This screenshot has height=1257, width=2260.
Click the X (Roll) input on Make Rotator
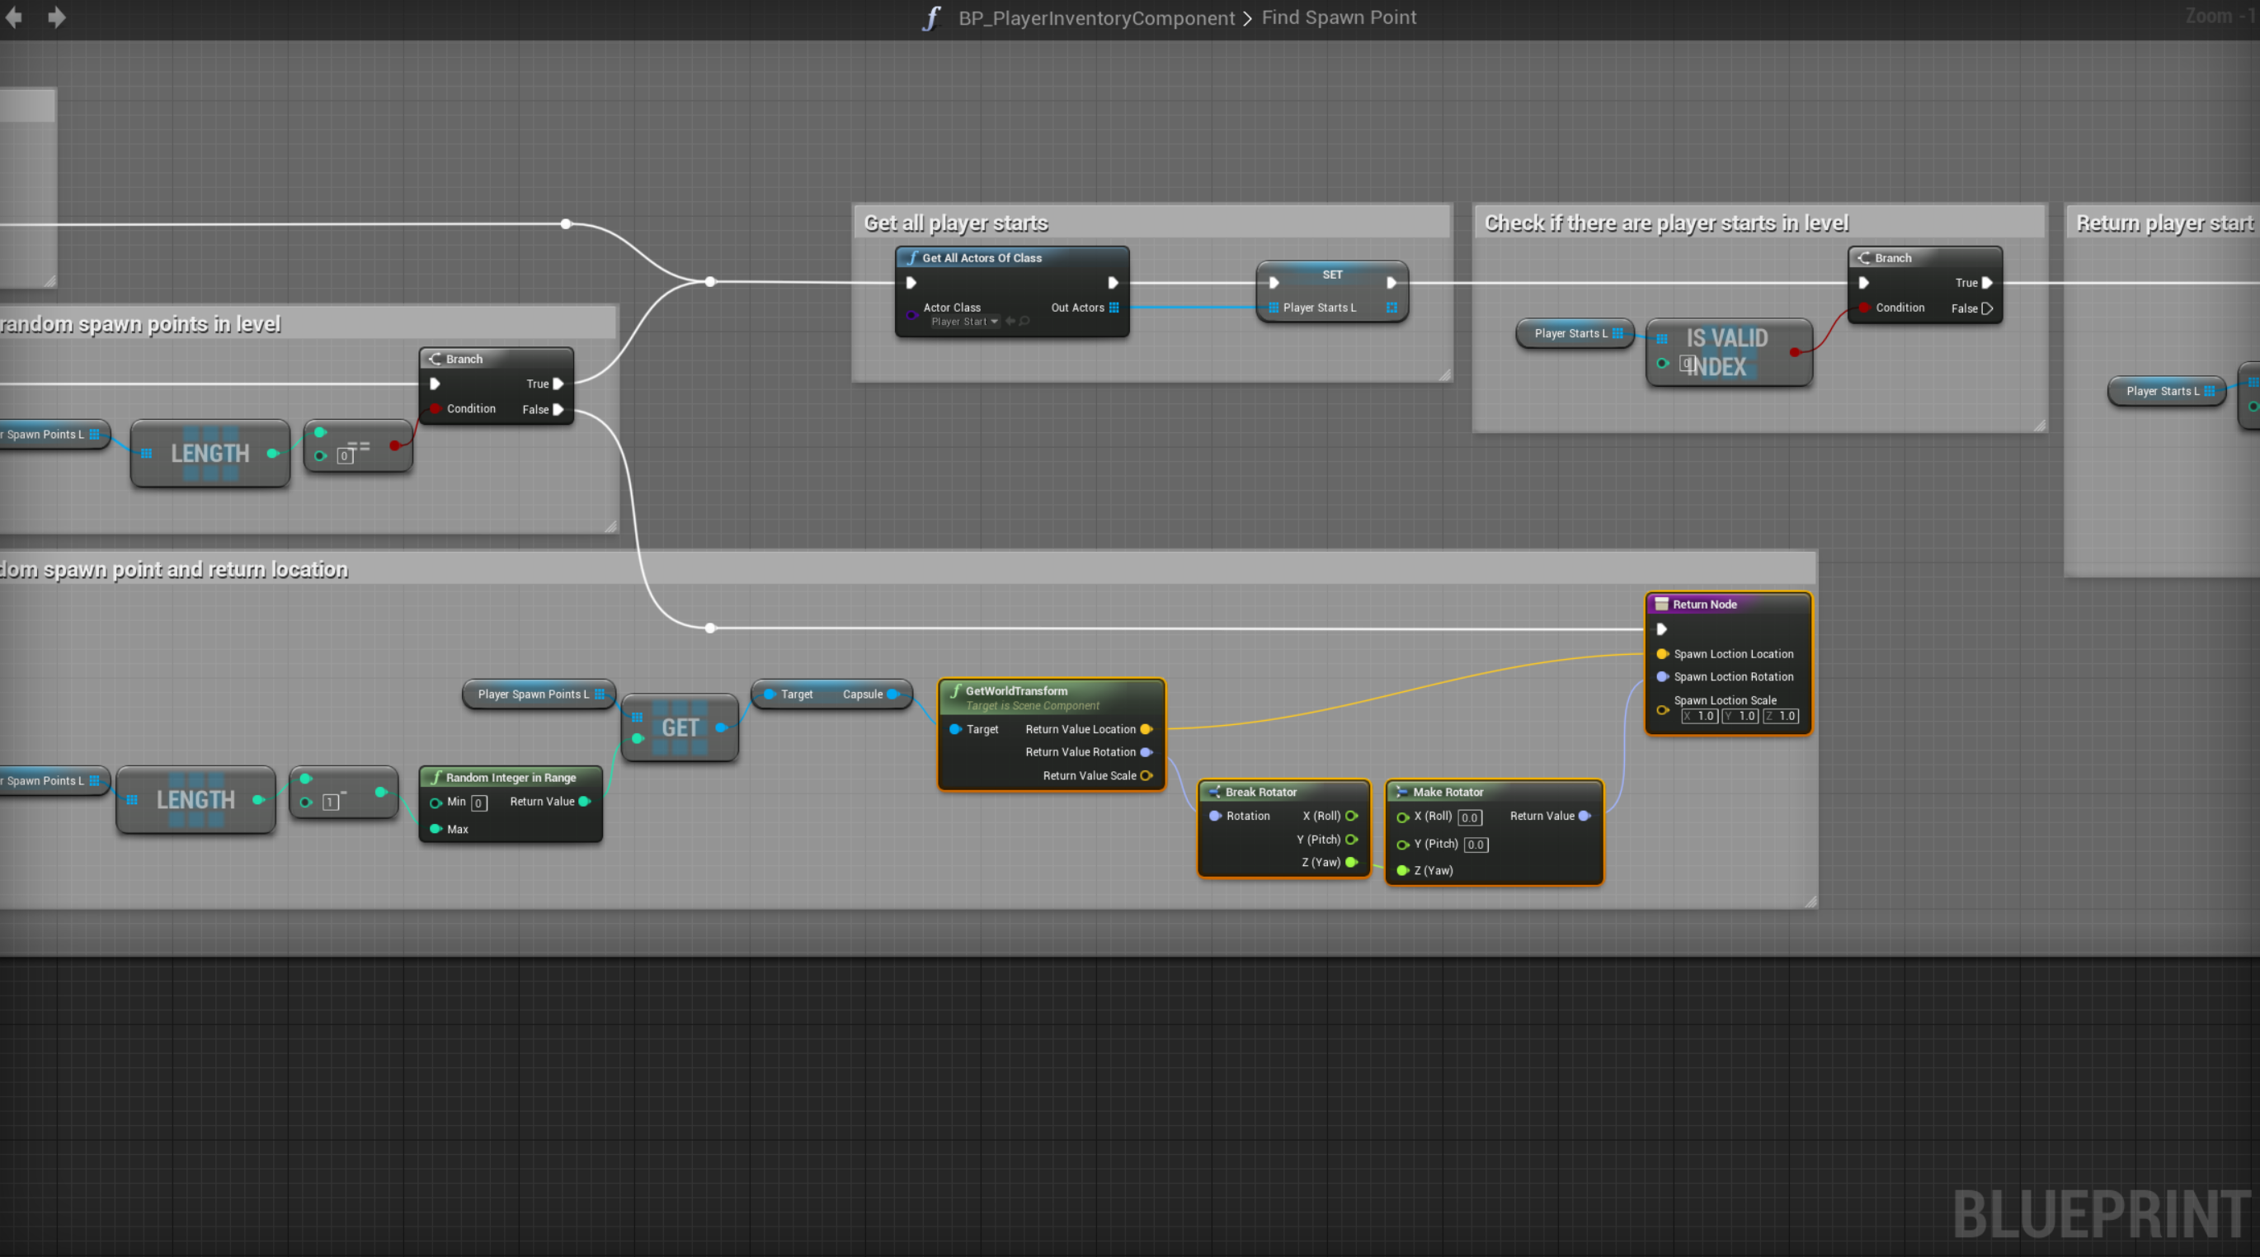coord(1470,817)
